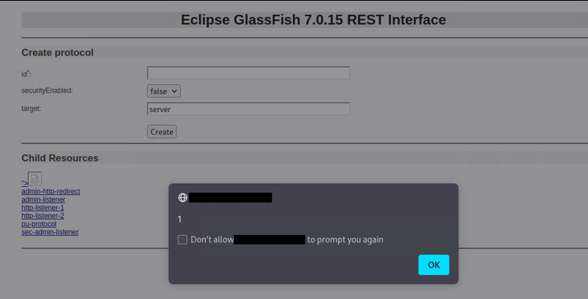Click the ">" link beside the broken image
Image resolution: width=588 pixels, height=299 pixels.
coord(25,183)
